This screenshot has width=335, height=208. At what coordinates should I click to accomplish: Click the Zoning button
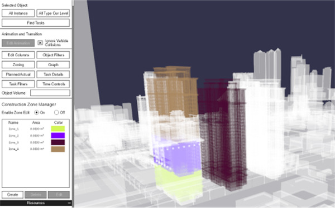pos(18,65)
